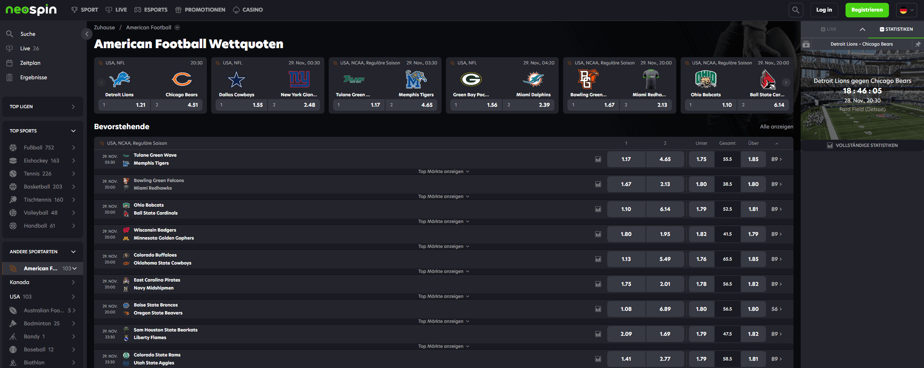Select Unter 1.75 for Tulane match
Viewport: 924px width, 368px height.
click(x=701, y=159)
